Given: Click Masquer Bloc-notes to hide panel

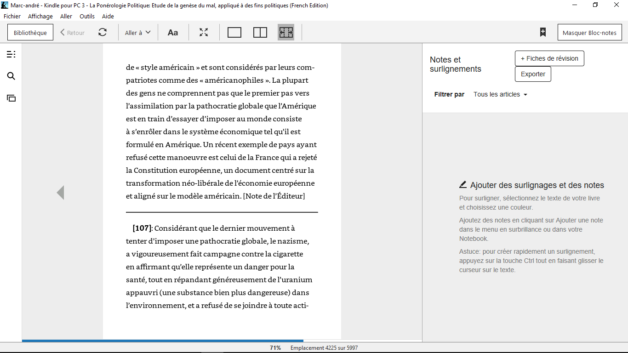Looking at the screenshot, I should click(x=589, y=33).
